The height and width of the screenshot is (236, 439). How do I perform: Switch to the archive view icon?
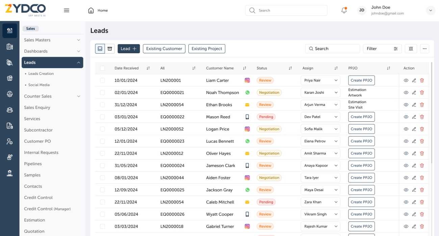110,49
